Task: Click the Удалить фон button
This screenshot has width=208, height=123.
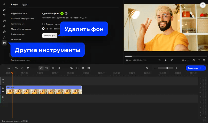Action: click(50, 36)
